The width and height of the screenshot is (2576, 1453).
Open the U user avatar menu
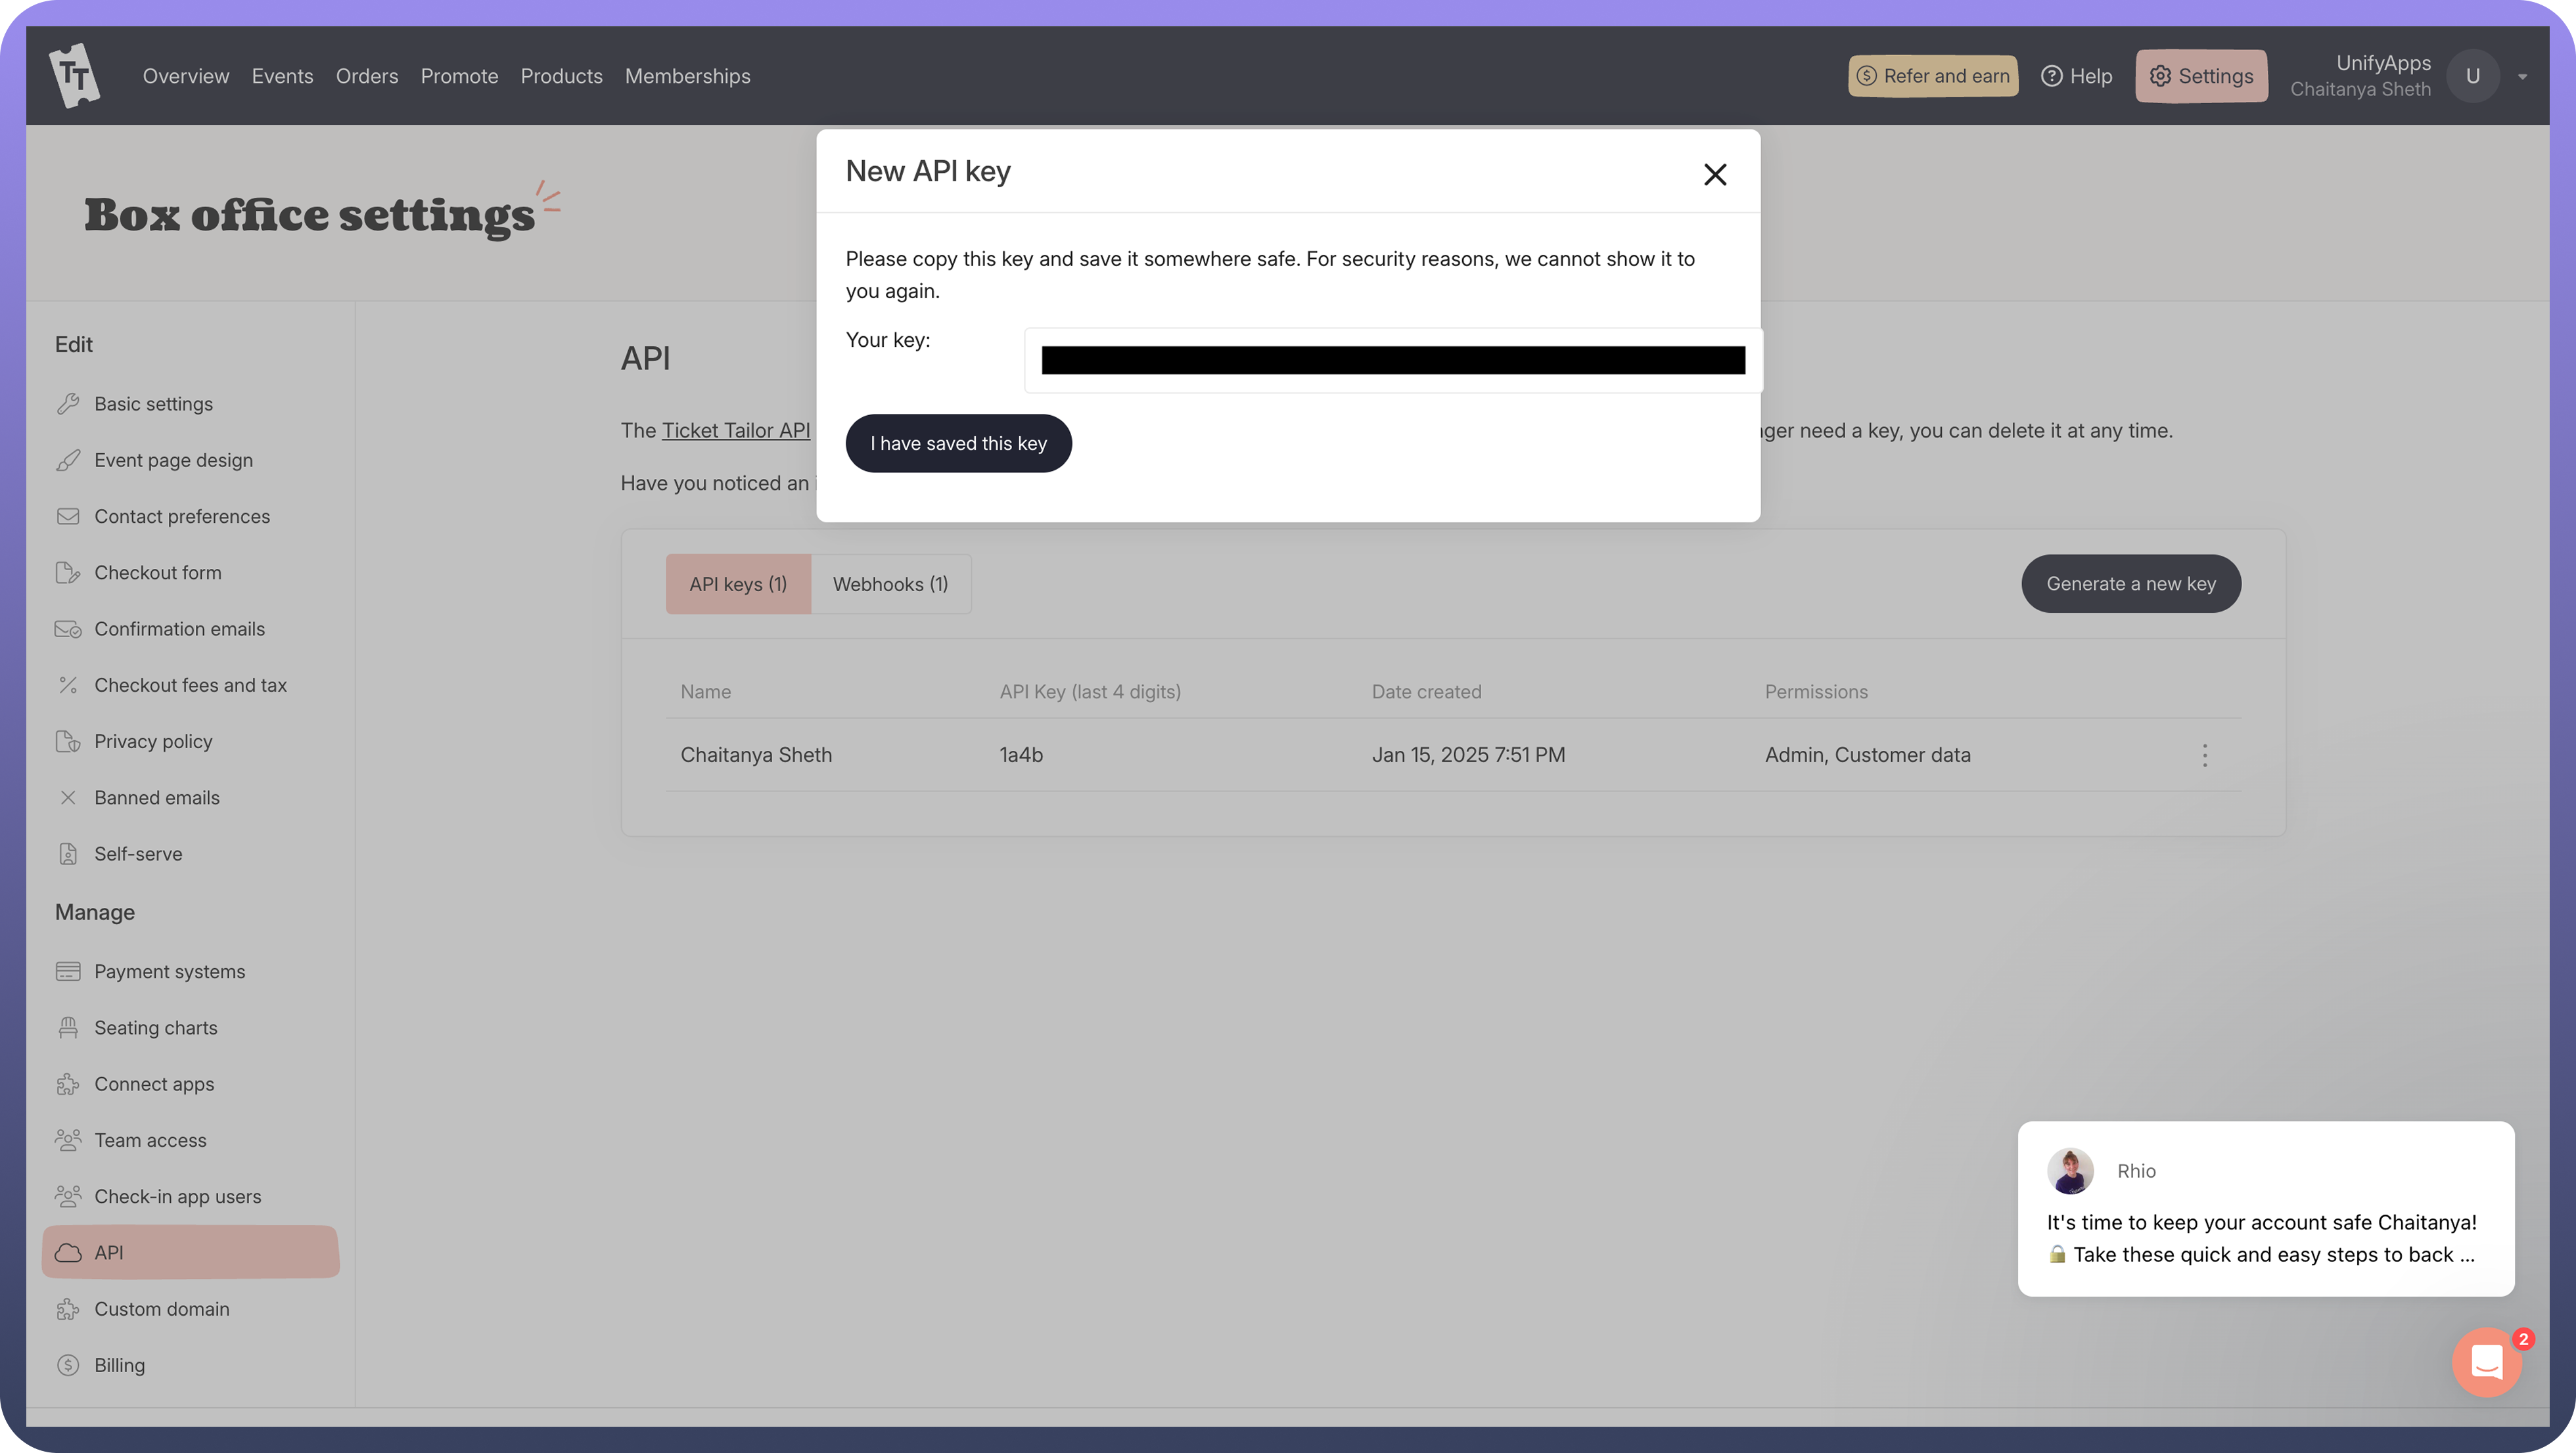pyautogui.click(x=2472, y=76)
